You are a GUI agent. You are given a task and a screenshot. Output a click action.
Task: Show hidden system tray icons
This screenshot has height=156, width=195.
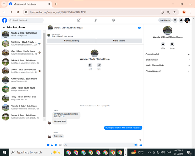[x=149, y=152]
